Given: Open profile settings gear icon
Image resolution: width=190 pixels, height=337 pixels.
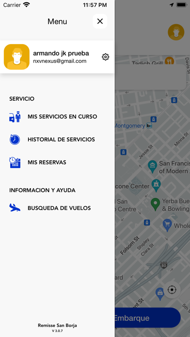Looking at the screenshot, I should tap(106, 57).
